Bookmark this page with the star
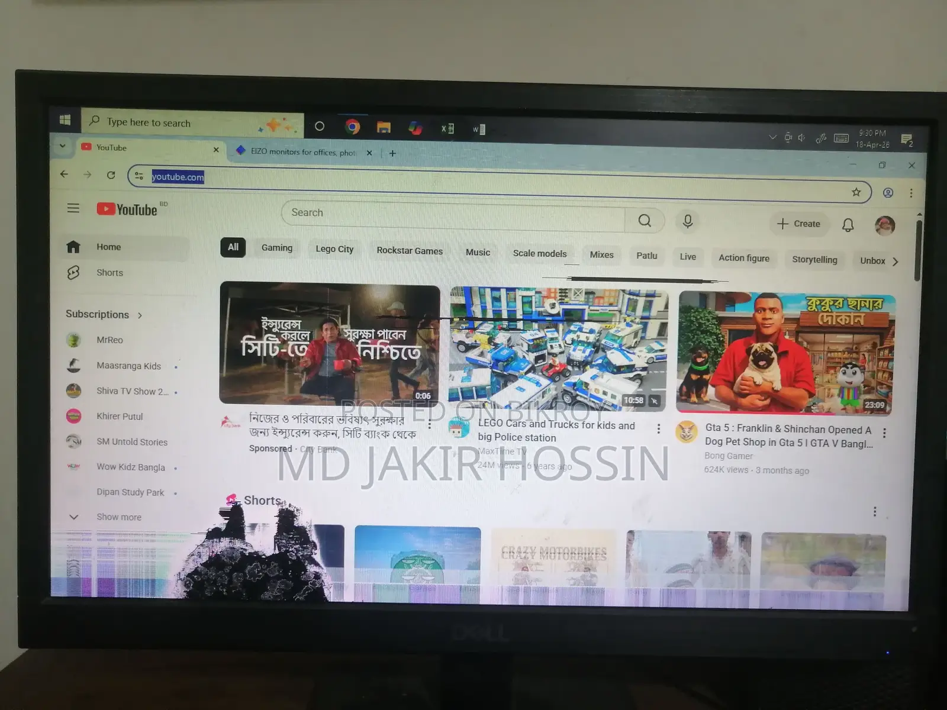This screenshot has width=947, height=710. coord(856,192)
